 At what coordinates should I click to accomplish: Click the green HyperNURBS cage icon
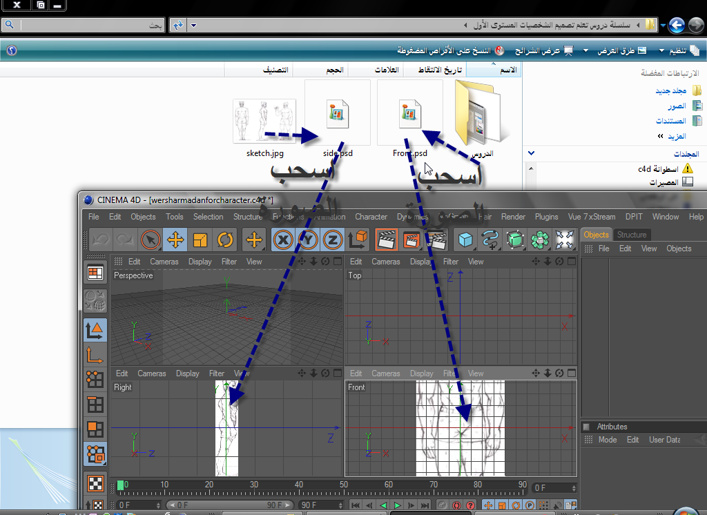pos(515,240)
